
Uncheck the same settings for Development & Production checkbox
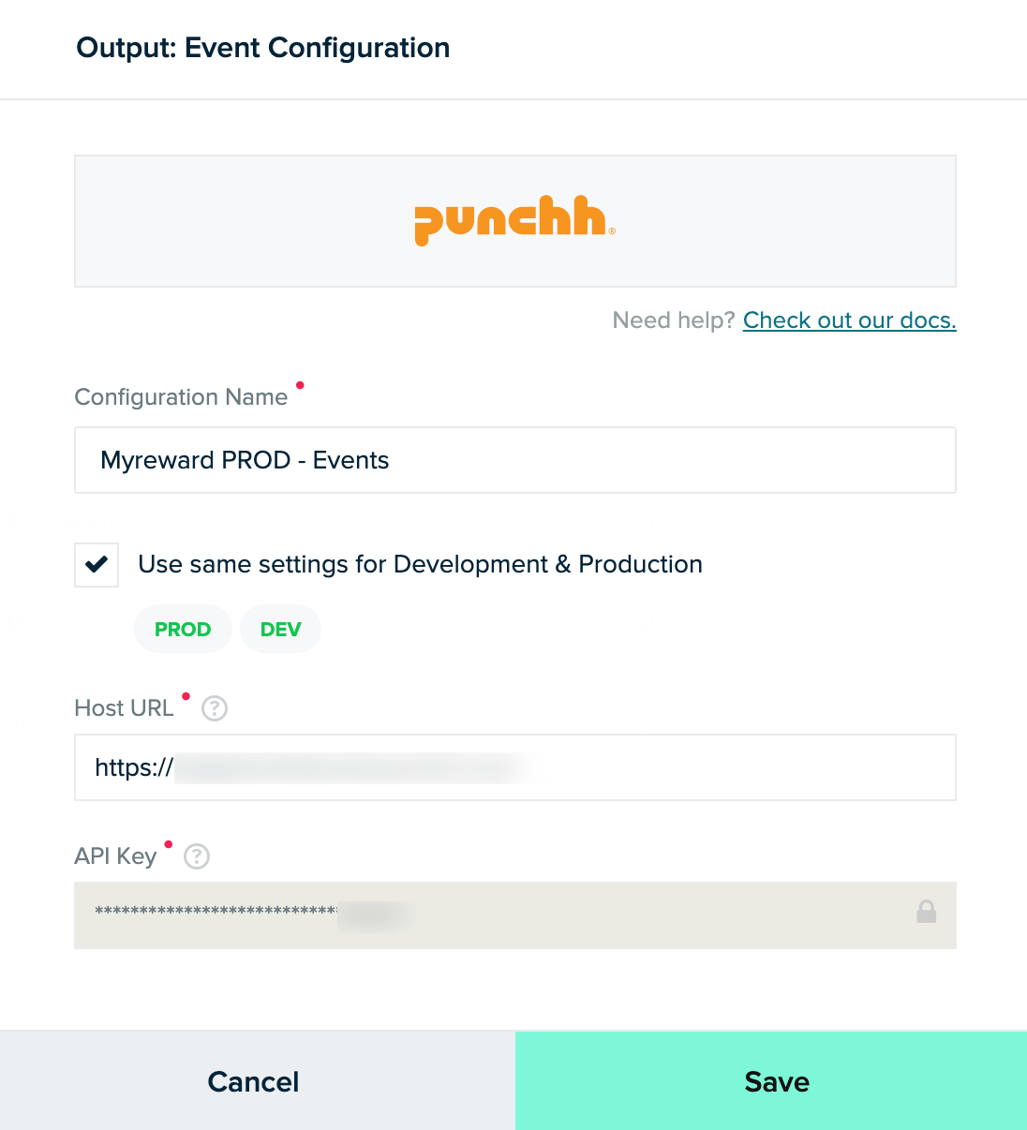97,565
